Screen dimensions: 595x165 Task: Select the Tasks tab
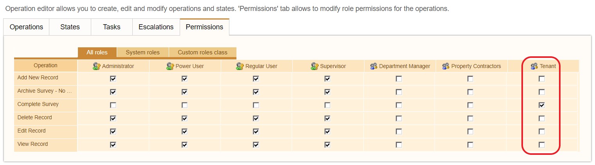click(112, 27)
